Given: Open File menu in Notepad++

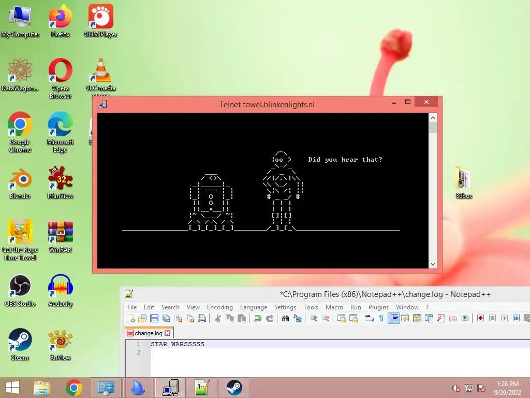Looking at the screenshot, I should pos(132,307).
